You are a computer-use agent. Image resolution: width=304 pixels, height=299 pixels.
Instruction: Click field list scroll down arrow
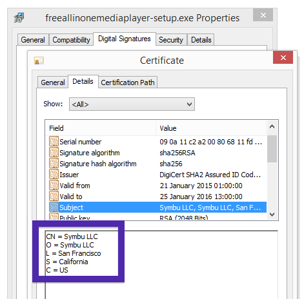(272, 215)
